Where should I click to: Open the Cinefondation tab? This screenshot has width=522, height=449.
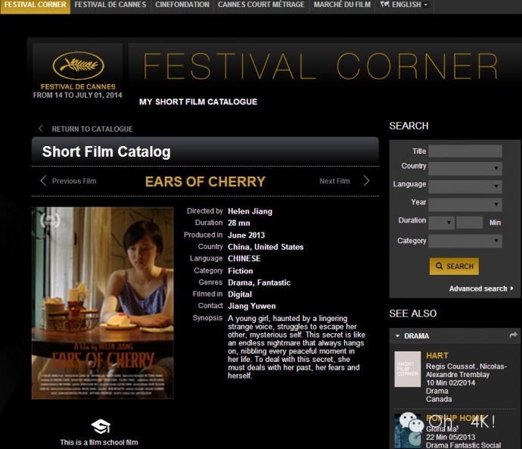tap(182, 5)
